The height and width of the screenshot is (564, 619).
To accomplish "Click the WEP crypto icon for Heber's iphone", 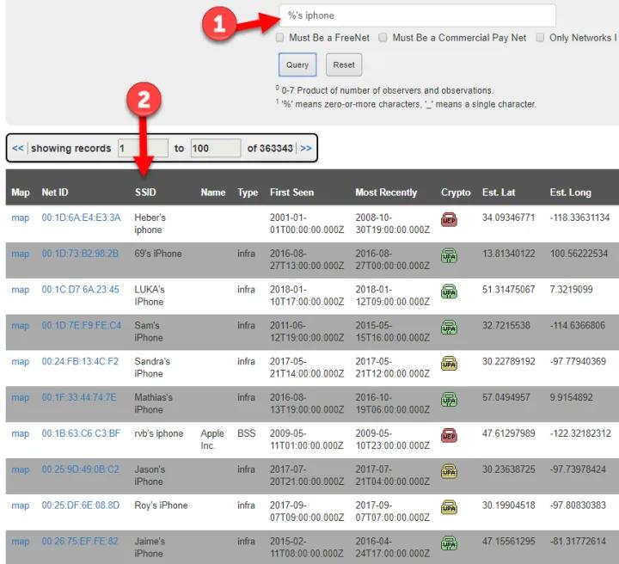I will 449,218.
